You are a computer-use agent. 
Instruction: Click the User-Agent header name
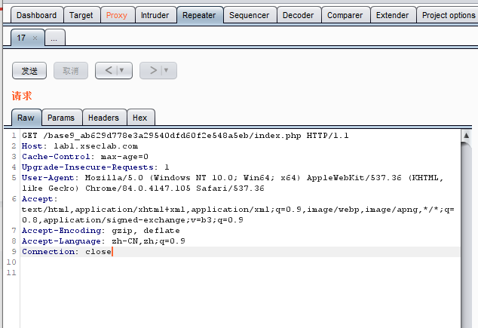click(47, 178)
